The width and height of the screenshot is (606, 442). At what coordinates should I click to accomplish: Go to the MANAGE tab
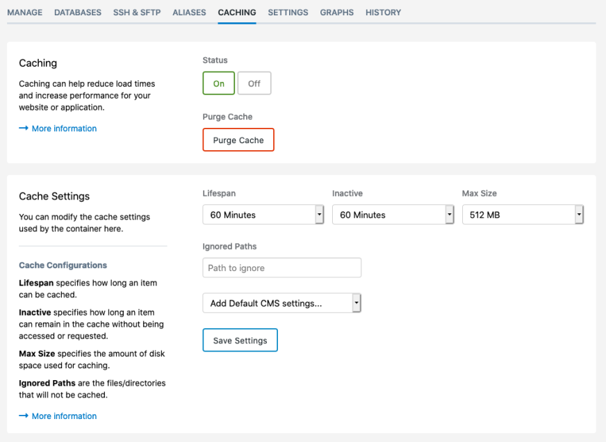coord(24,12)
